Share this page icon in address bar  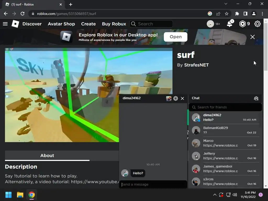click(x=218, y=14)
